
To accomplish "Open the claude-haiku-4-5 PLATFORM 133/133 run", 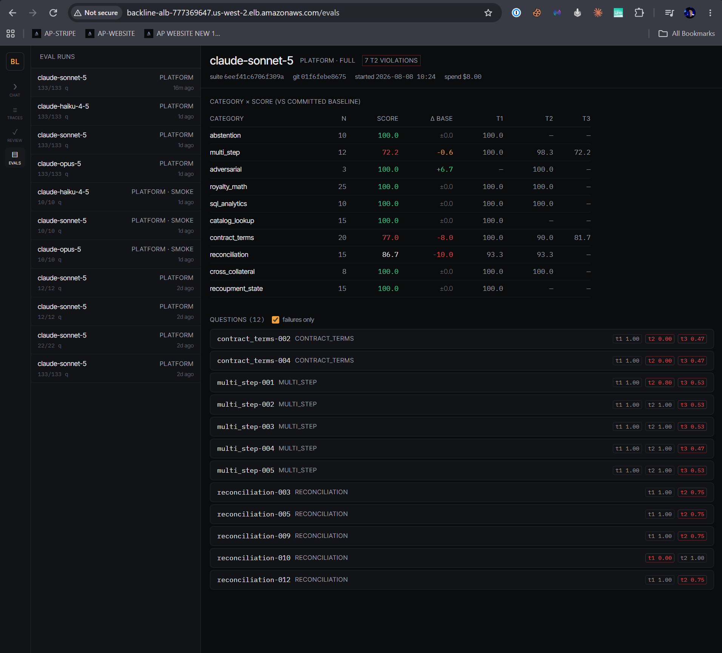I will pos(116,111).
